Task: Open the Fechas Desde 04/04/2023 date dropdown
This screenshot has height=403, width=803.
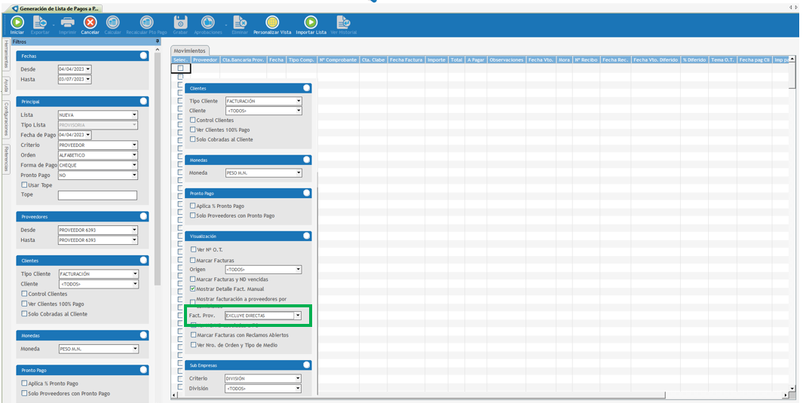Action: (x=88, y=69)
